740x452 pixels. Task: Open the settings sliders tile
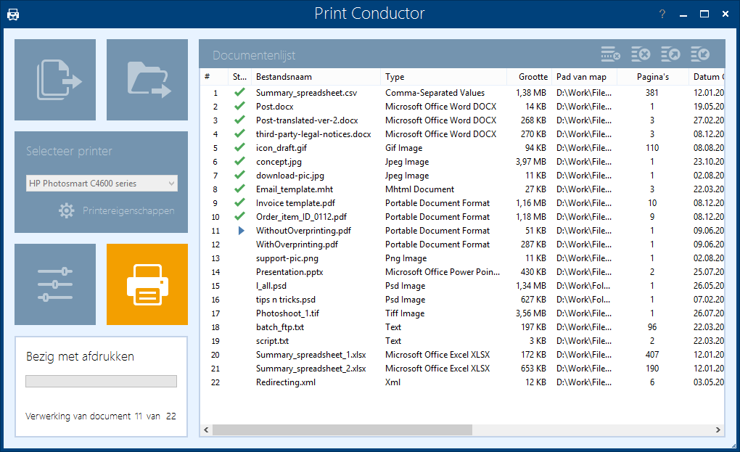pyautogui.click(x=55, y=284)
